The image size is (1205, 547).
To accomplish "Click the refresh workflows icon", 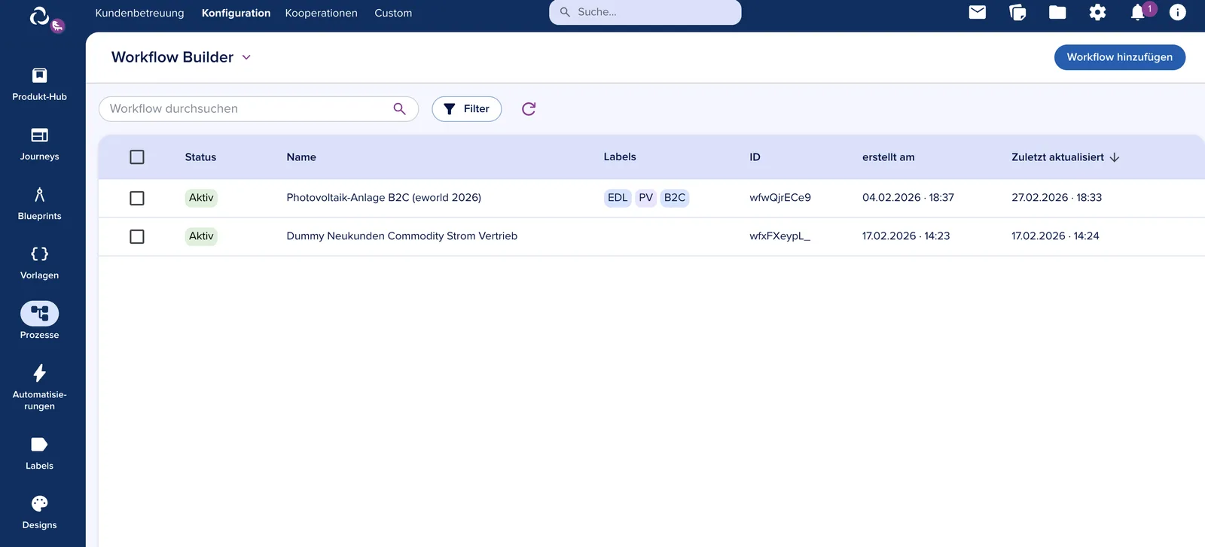I will (529, 109).
